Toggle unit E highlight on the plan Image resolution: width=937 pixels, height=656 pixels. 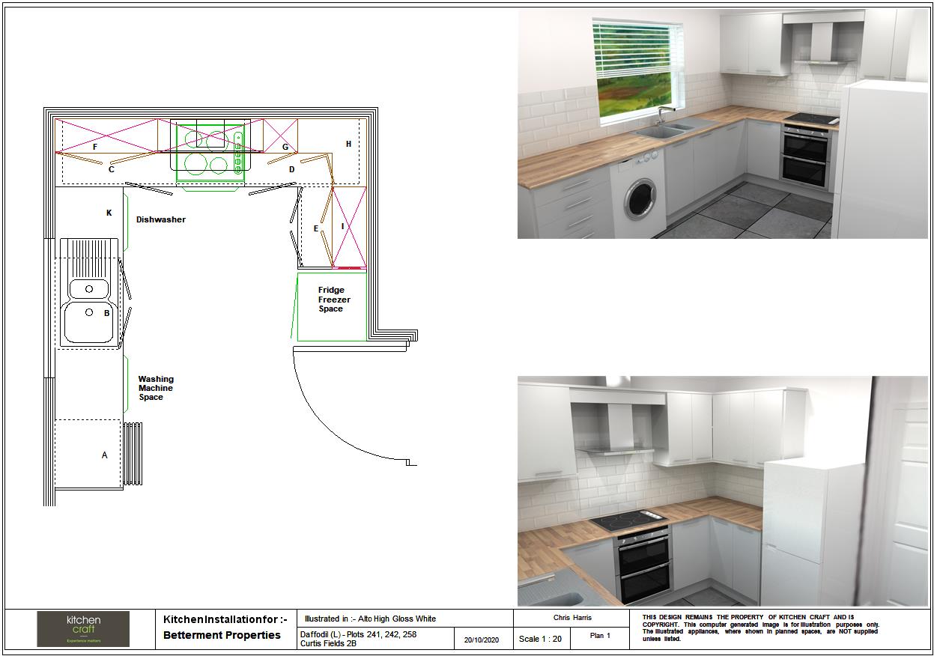click(x=315, y=227)
